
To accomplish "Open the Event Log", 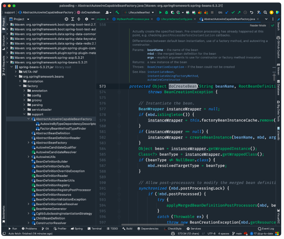I will [x=266, y=228].
